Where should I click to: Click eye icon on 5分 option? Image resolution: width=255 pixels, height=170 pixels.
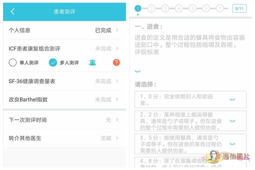click(x=232, y=144)
